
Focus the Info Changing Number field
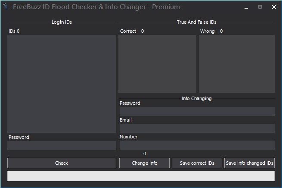197,145
